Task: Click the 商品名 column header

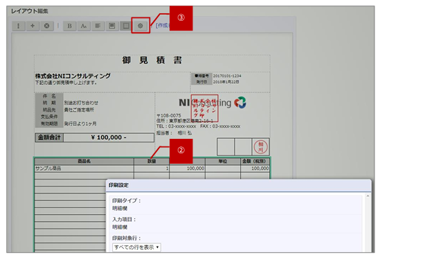Action: click(84, 161)
